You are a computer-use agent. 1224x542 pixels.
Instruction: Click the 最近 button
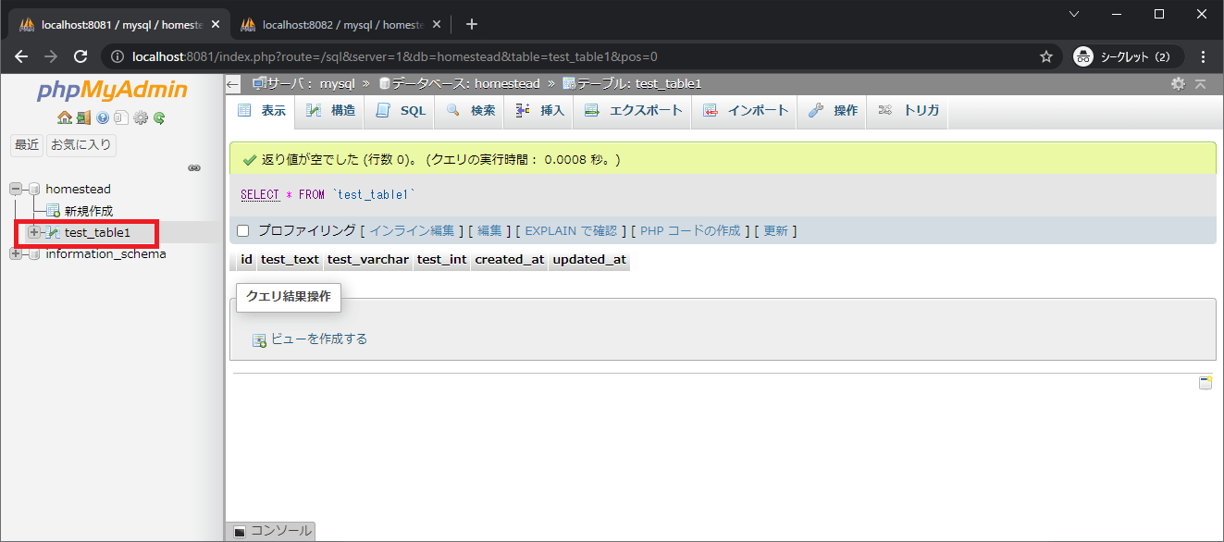pos(26,145)
